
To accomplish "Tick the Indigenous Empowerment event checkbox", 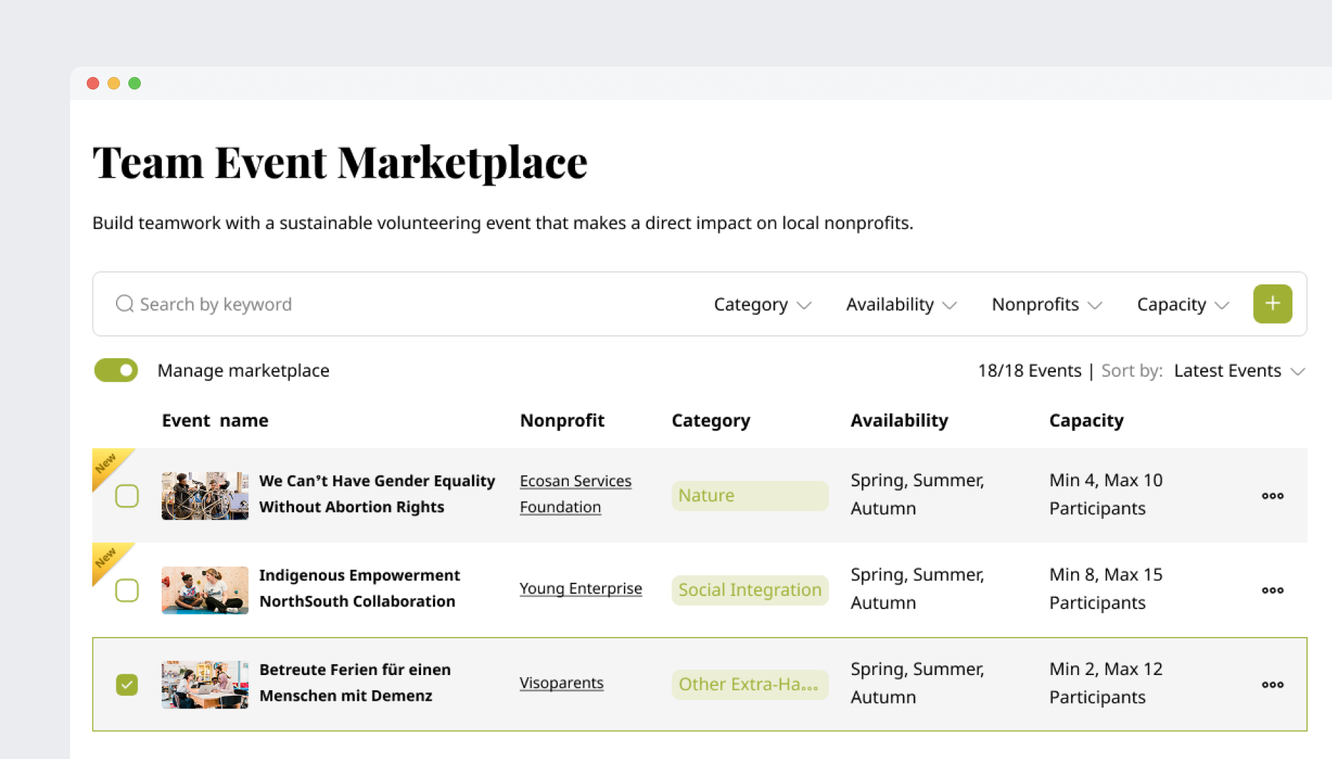I will [127, 590].
